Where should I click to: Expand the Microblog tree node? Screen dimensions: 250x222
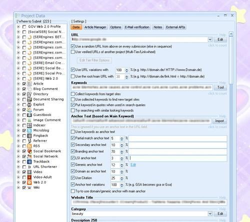pyautogui.click(x=18, y=130)
